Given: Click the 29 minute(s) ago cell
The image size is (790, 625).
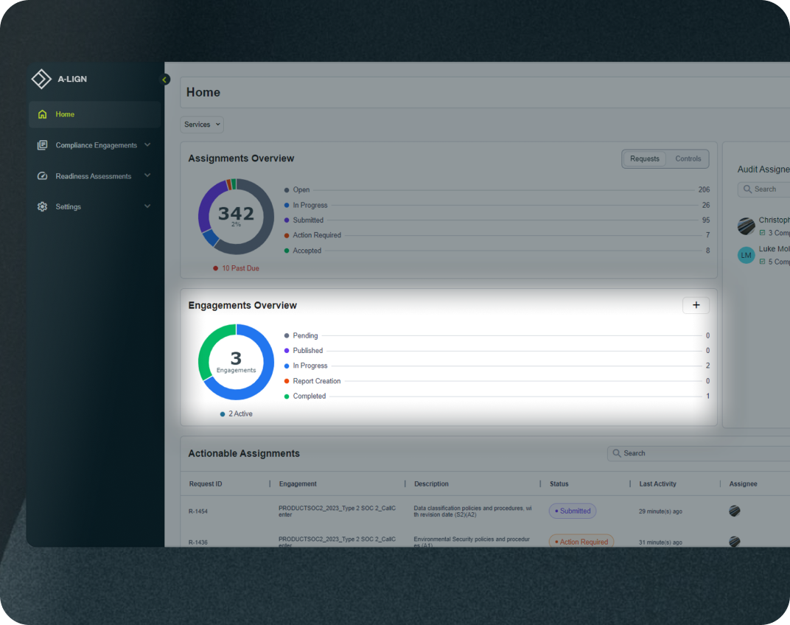Looking at the screenshot, I should click(660, 511).
